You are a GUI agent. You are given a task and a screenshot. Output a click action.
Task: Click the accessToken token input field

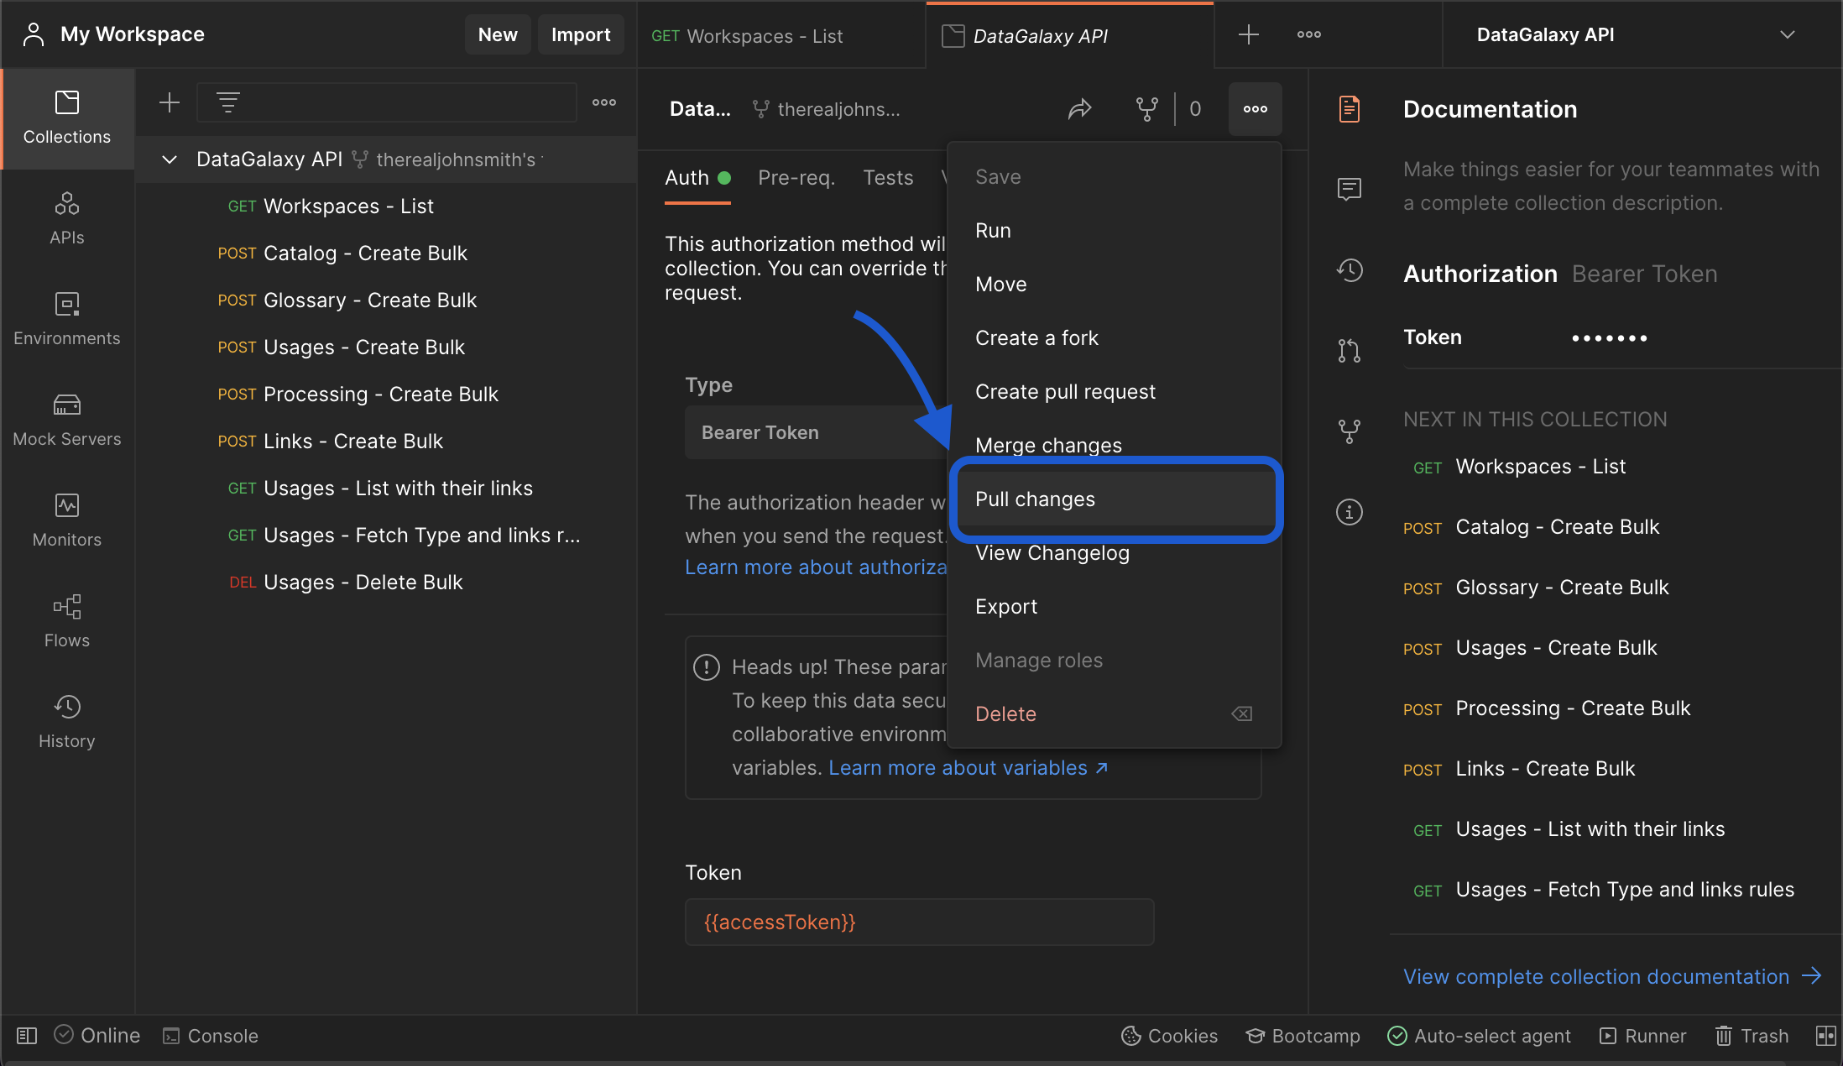tap(919, 922)
